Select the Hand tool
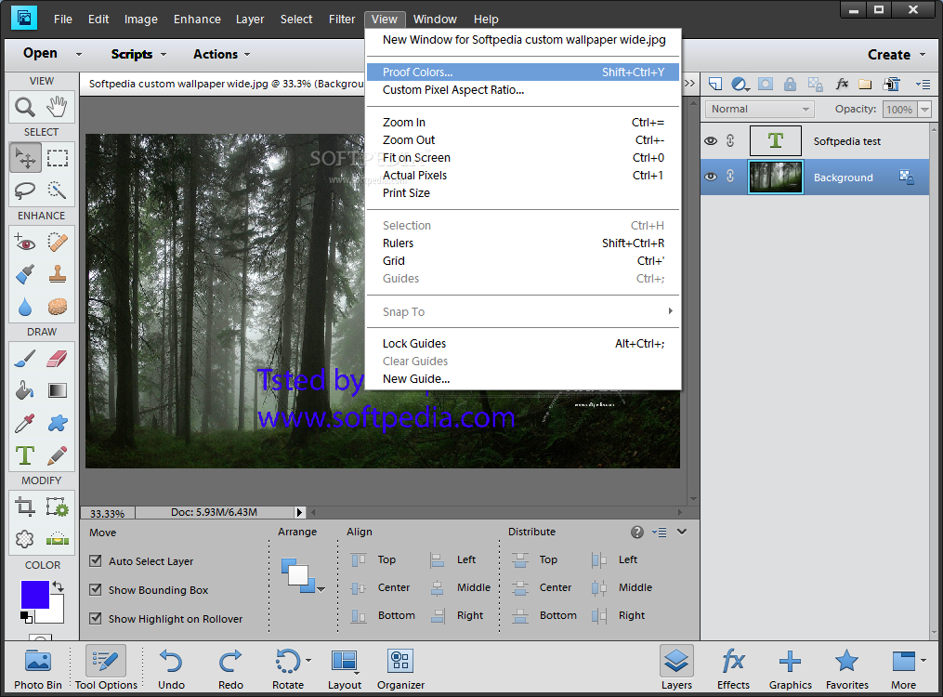 (57, 107)
